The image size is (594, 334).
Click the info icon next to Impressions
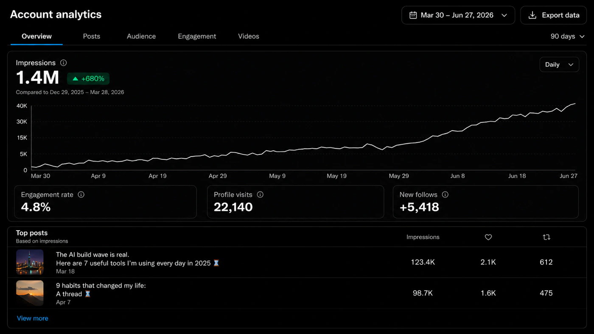[64, 63]
